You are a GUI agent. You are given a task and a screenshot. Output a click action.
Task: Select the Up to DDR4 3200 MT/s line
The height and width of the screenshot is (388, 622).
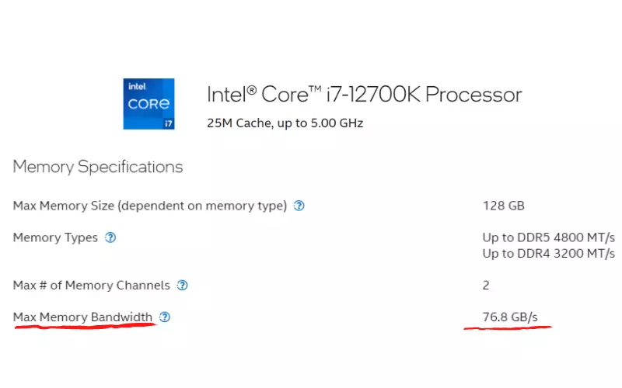(x=549, y=254)
